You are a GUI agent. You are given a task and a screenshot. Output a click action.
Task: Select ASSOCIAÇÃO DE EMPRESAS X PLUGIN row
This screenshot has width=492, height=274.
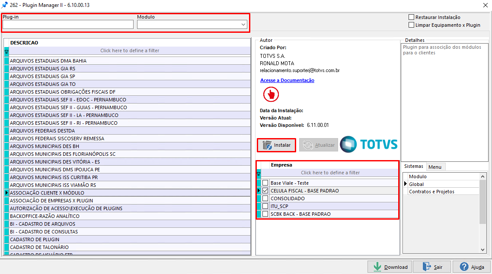(130, 200)
